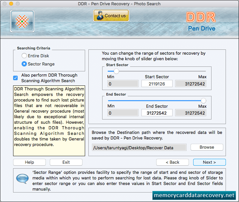Click the Searching Criteria group label

[33, 48]
